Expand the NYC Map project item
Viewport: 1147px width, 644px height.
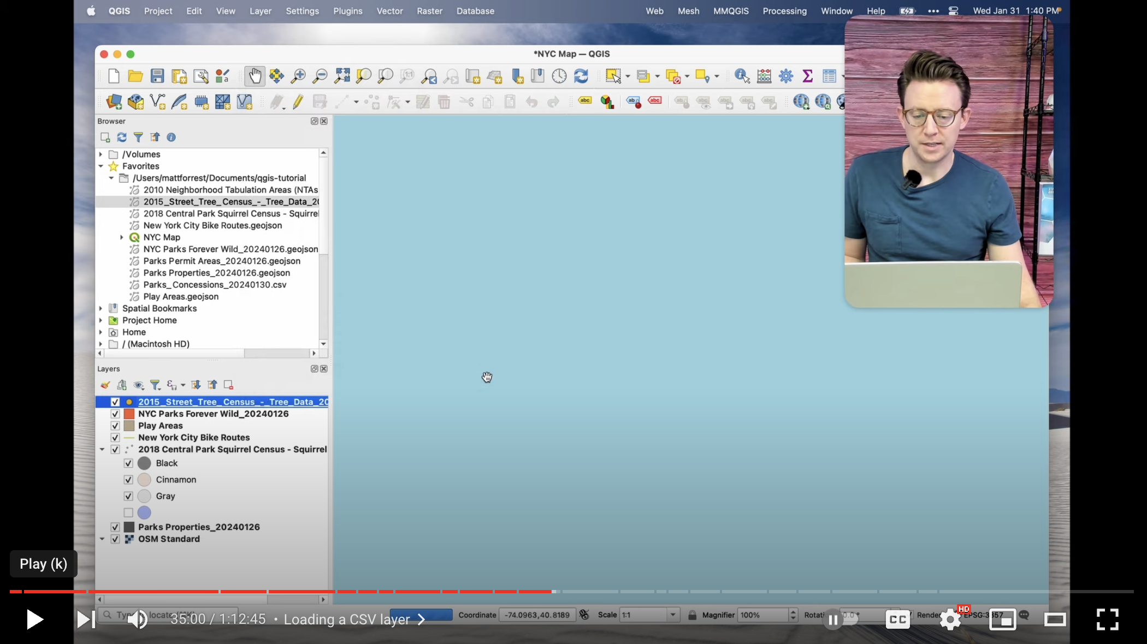pos(122,237)
